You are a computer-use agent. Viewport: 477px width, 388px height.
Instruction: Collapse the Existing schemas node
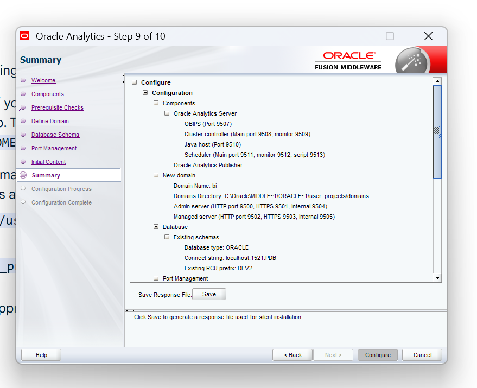(167, 237)
